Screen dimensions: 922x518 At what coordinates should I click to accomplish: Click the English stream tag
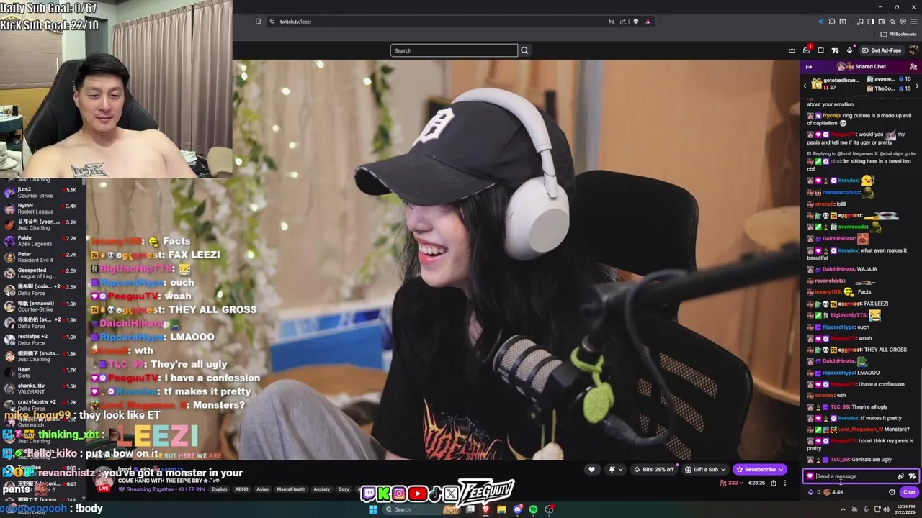click(219, 489)
